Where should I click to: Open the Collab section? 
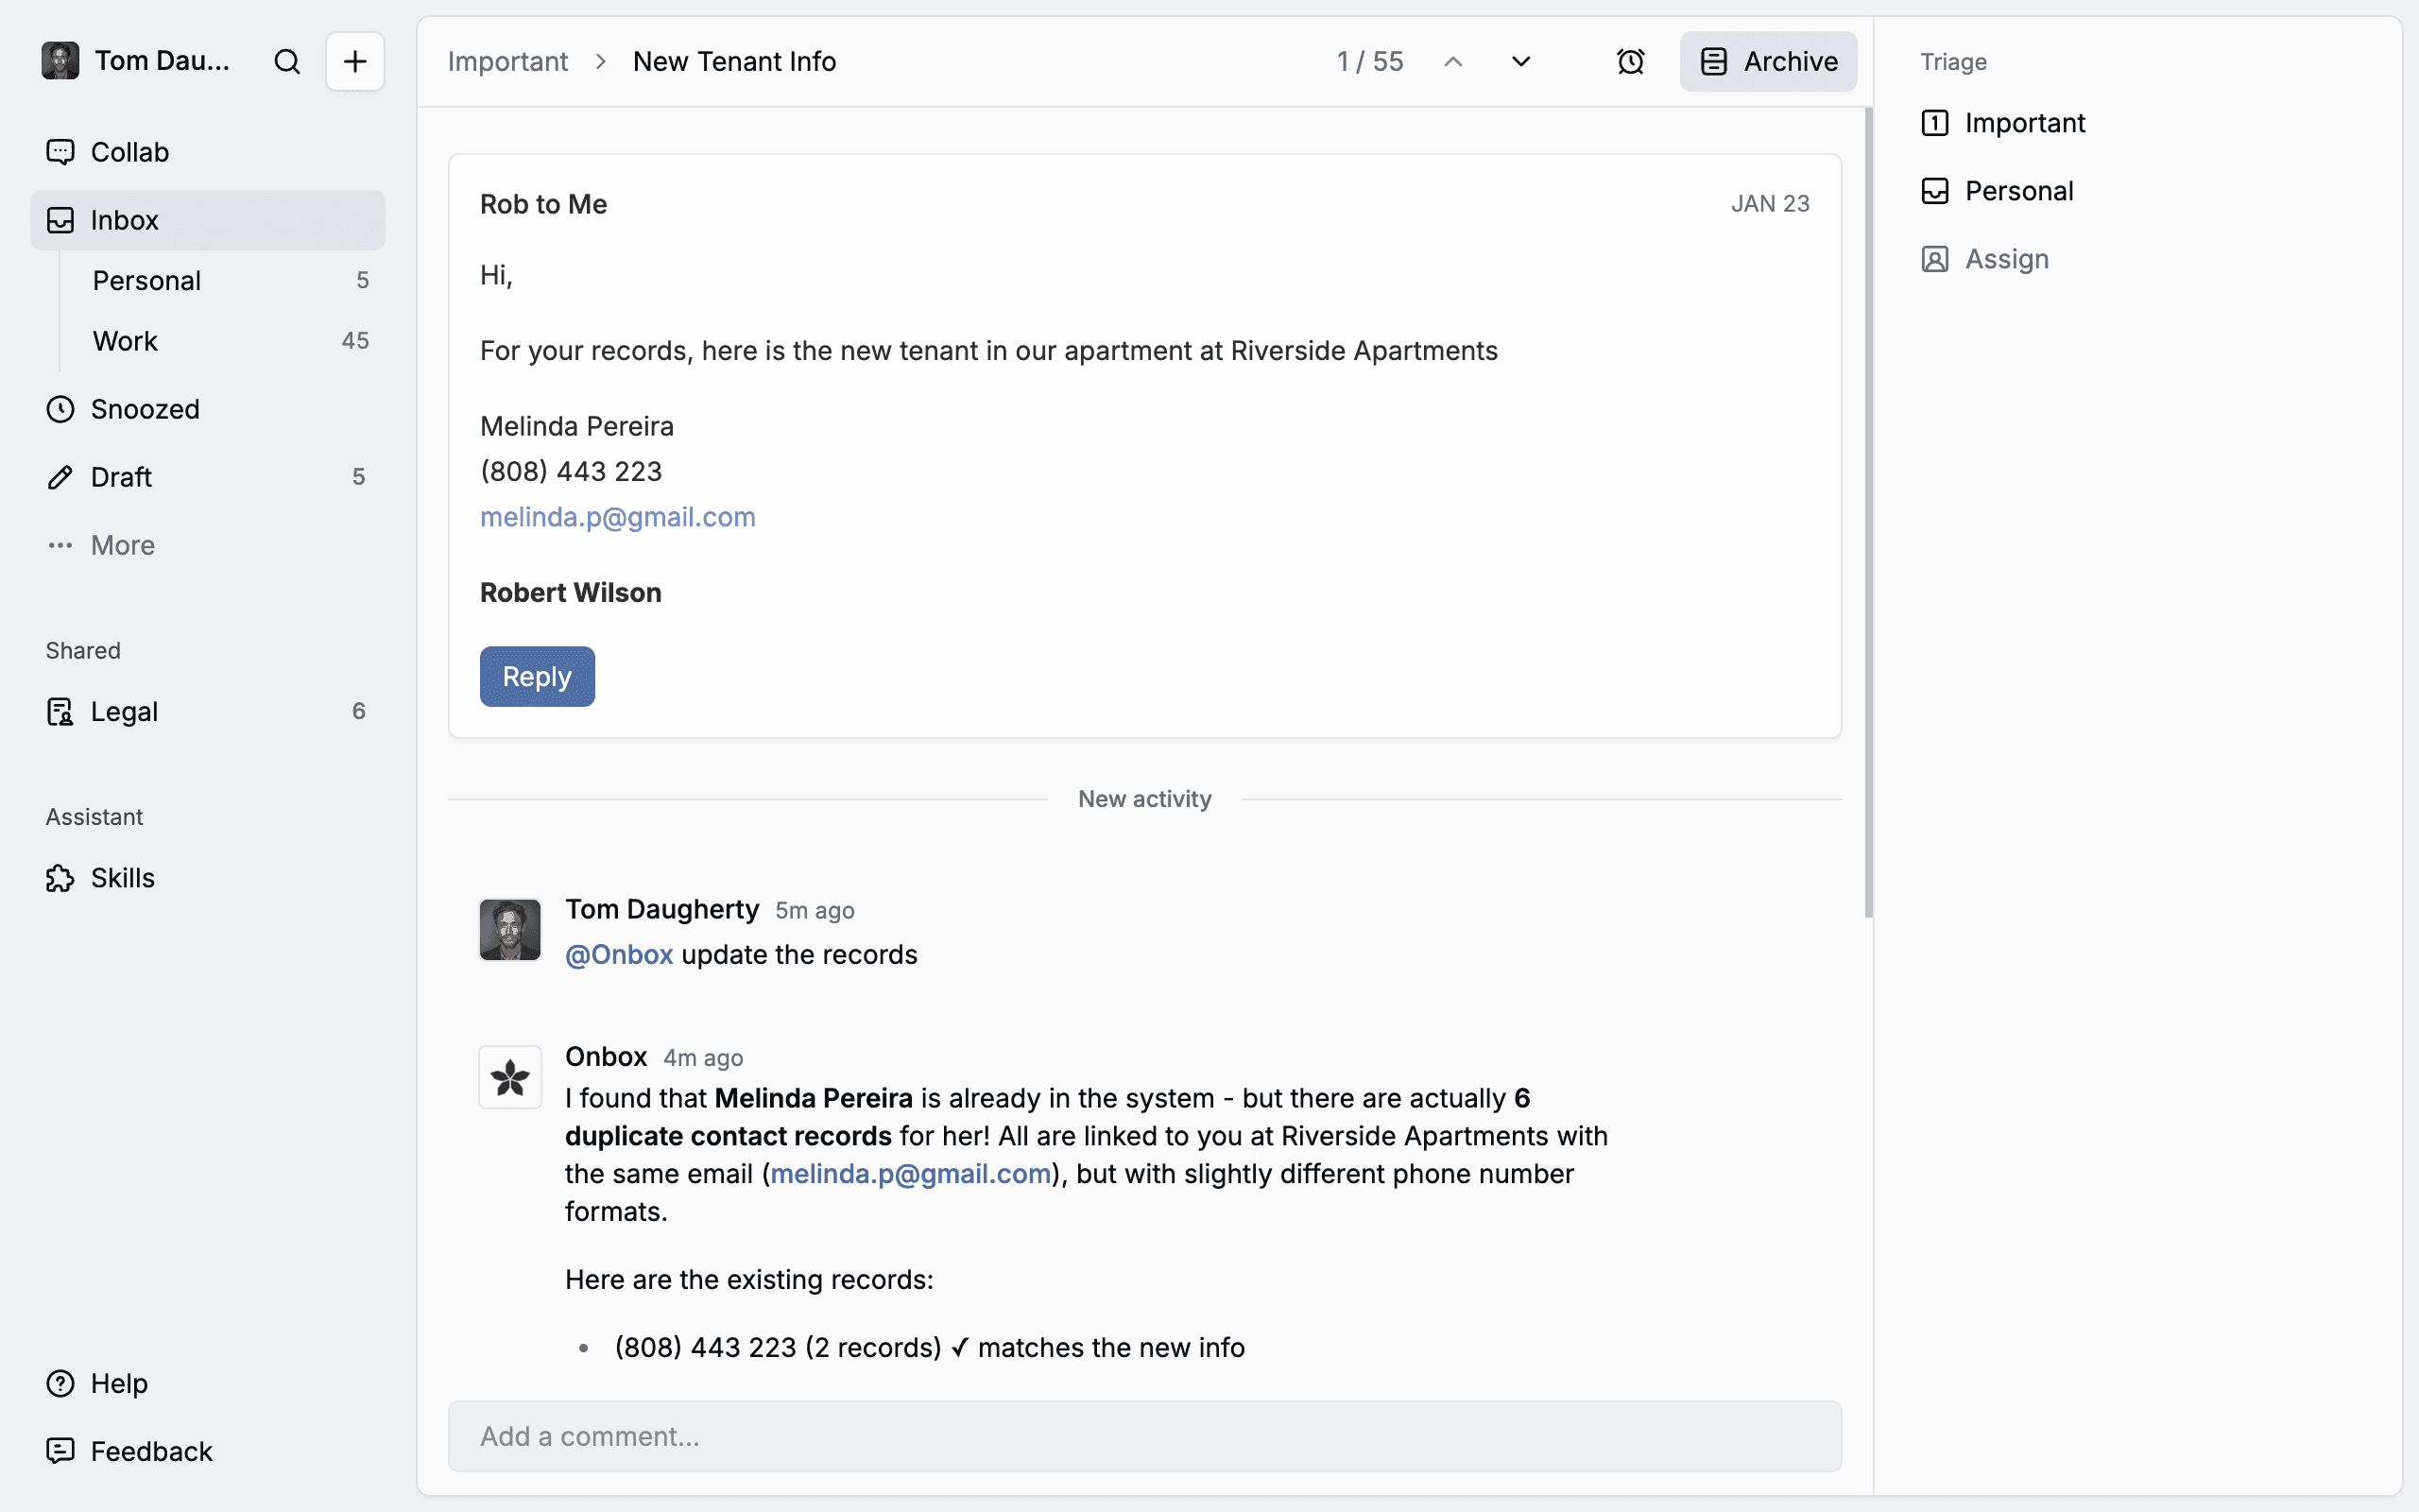coord(129,152)
